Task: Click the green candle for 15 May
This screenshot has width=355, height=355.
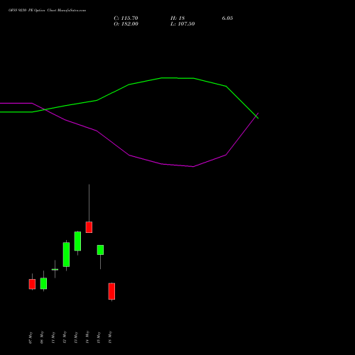Action: [x=100, y=250]
